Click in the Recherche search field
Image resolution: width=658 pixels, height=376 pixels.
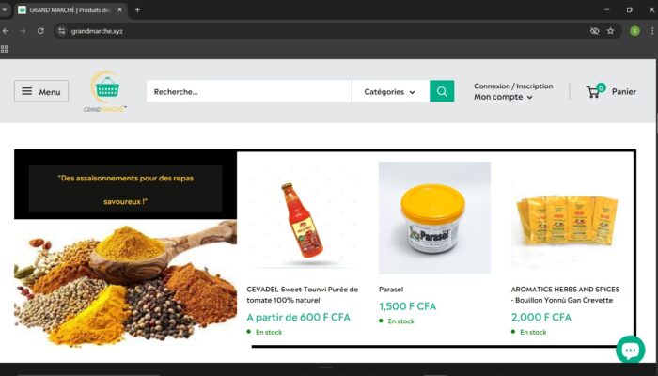[249, 91]
